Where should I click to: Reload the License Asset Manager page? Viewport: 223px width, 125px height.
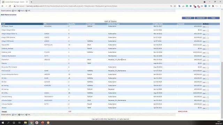coord(10,6)
